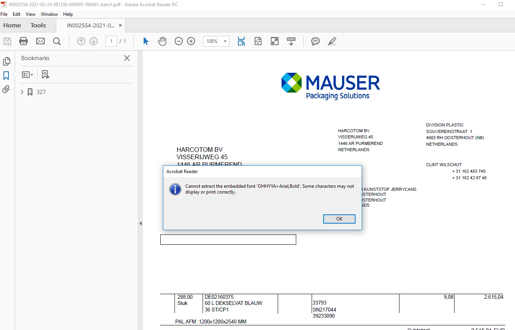Open Attachments paperclip pane
Viewport: 515px width, 330px height.
click(6, 89)
